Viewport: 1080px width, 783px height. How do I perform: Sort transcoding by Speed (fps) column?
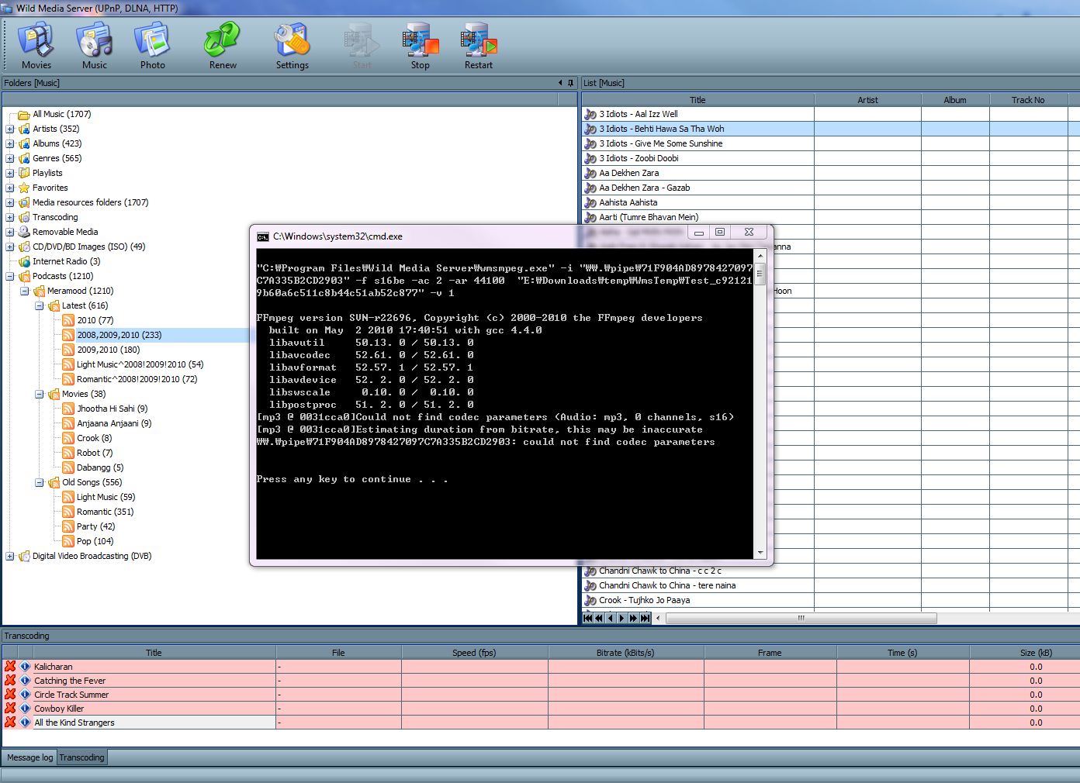click(474, 653)
